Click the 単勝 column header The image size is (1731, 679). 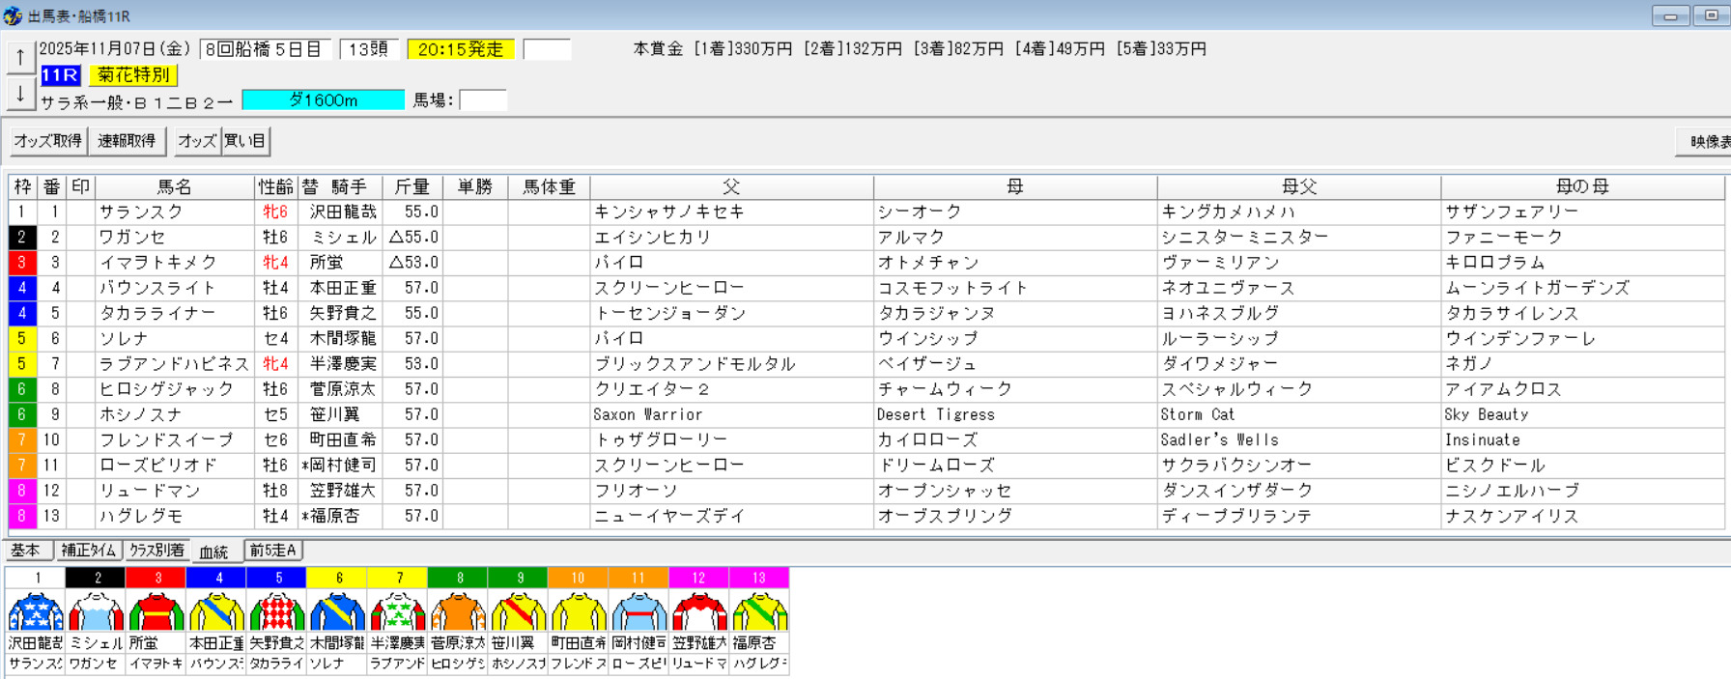(x=475, y=187)
